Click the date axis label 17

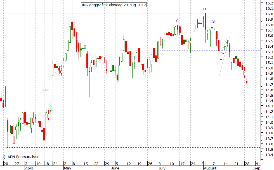182,164
